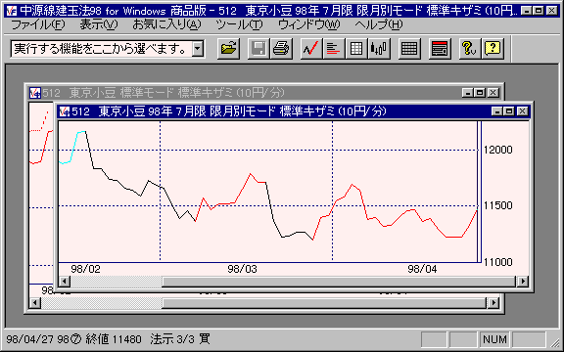Viewport: 564px width, 352px height.
Task: Open the ツール(T) menu
Action: [239, 24]
